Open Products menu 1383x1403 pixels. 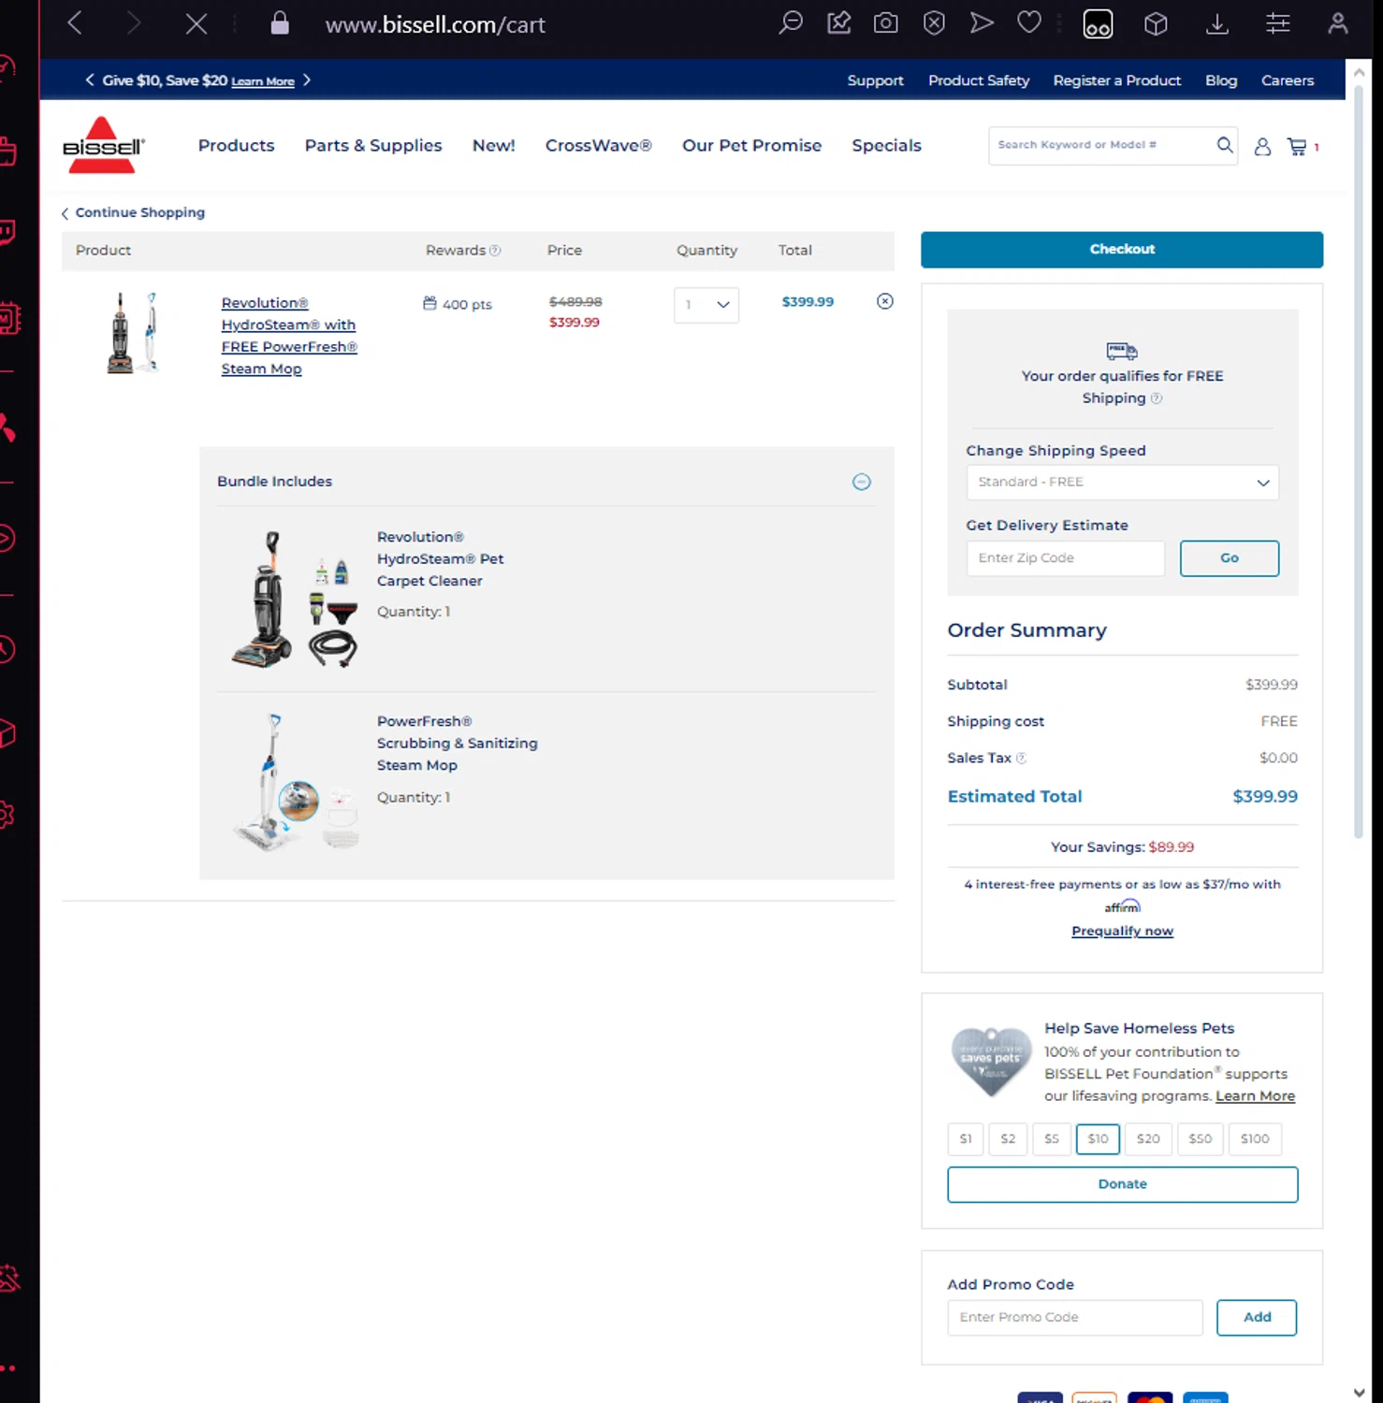coord(236,146)
